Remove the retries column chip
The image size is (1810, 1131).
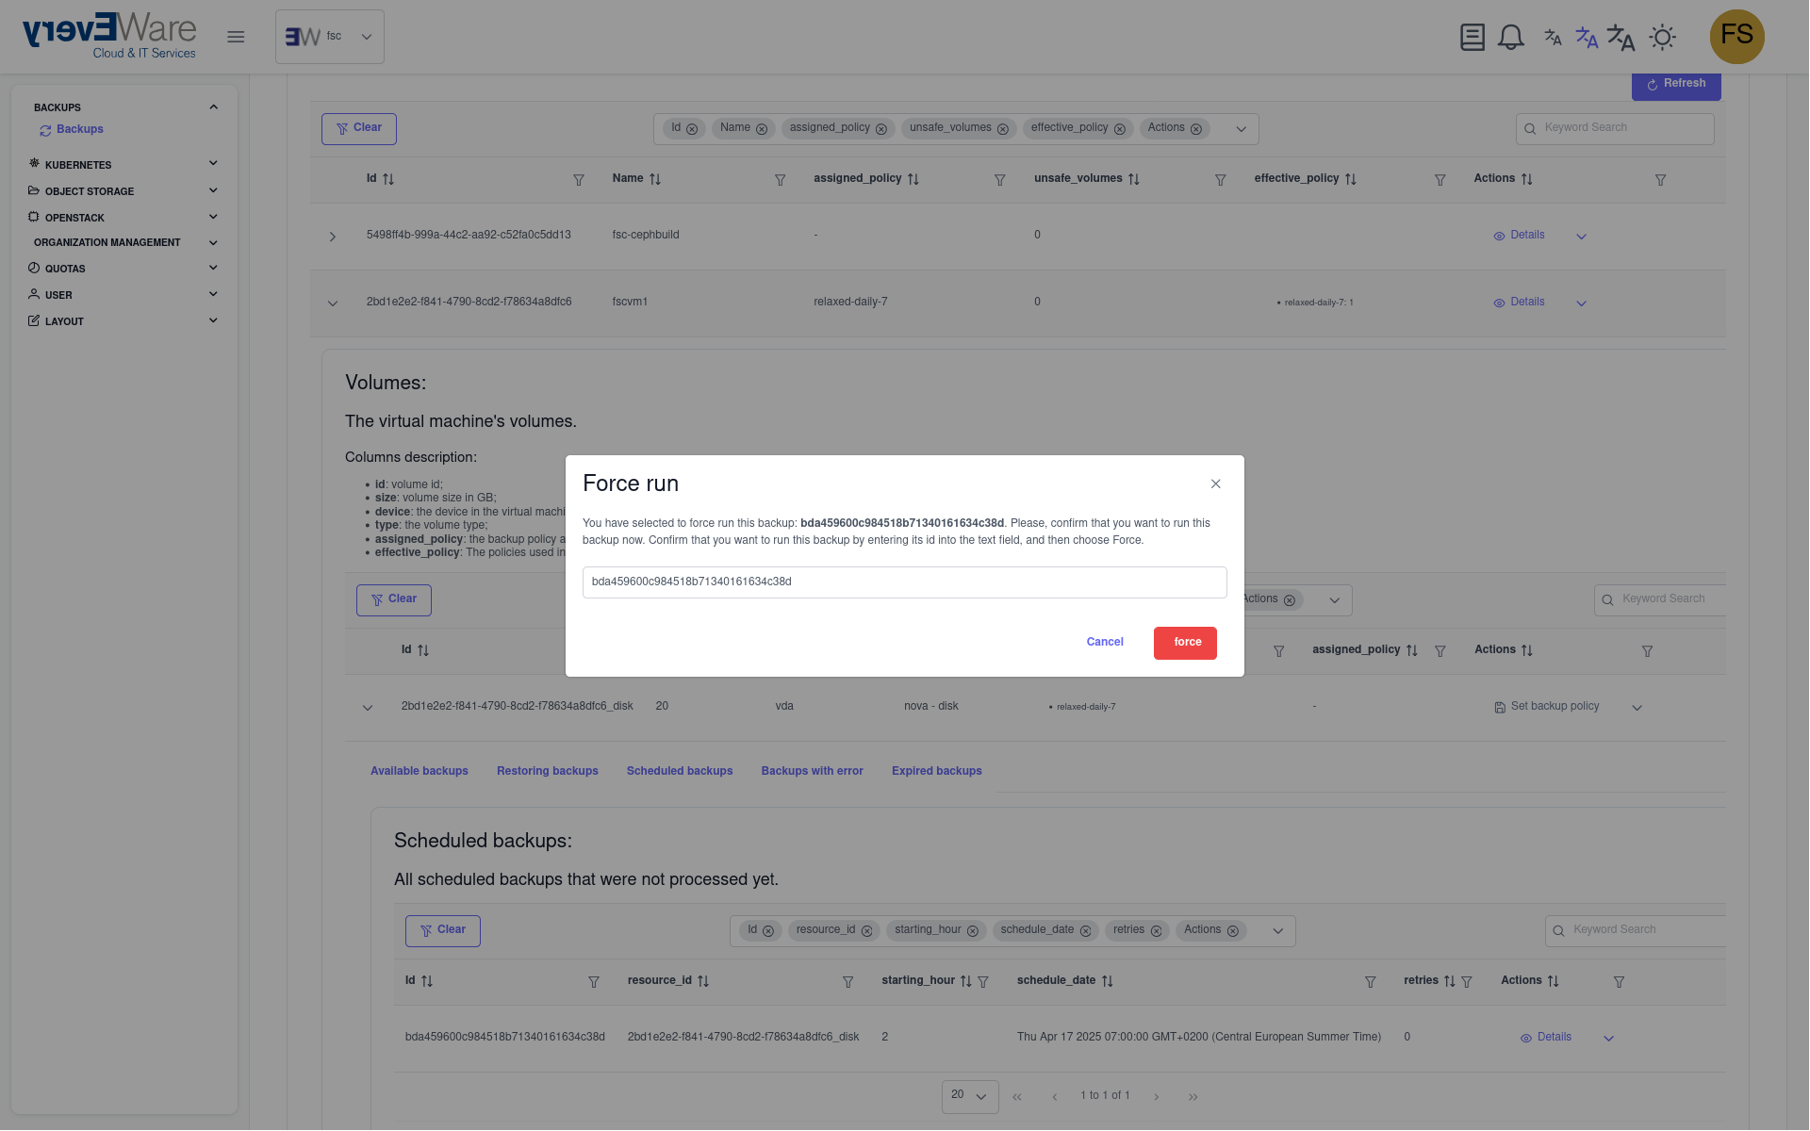(1156, 931)
